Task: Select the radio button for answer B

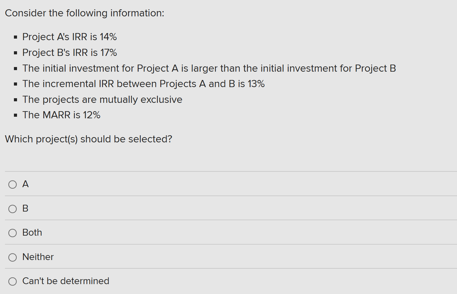Action: click(x=12, y=209)
